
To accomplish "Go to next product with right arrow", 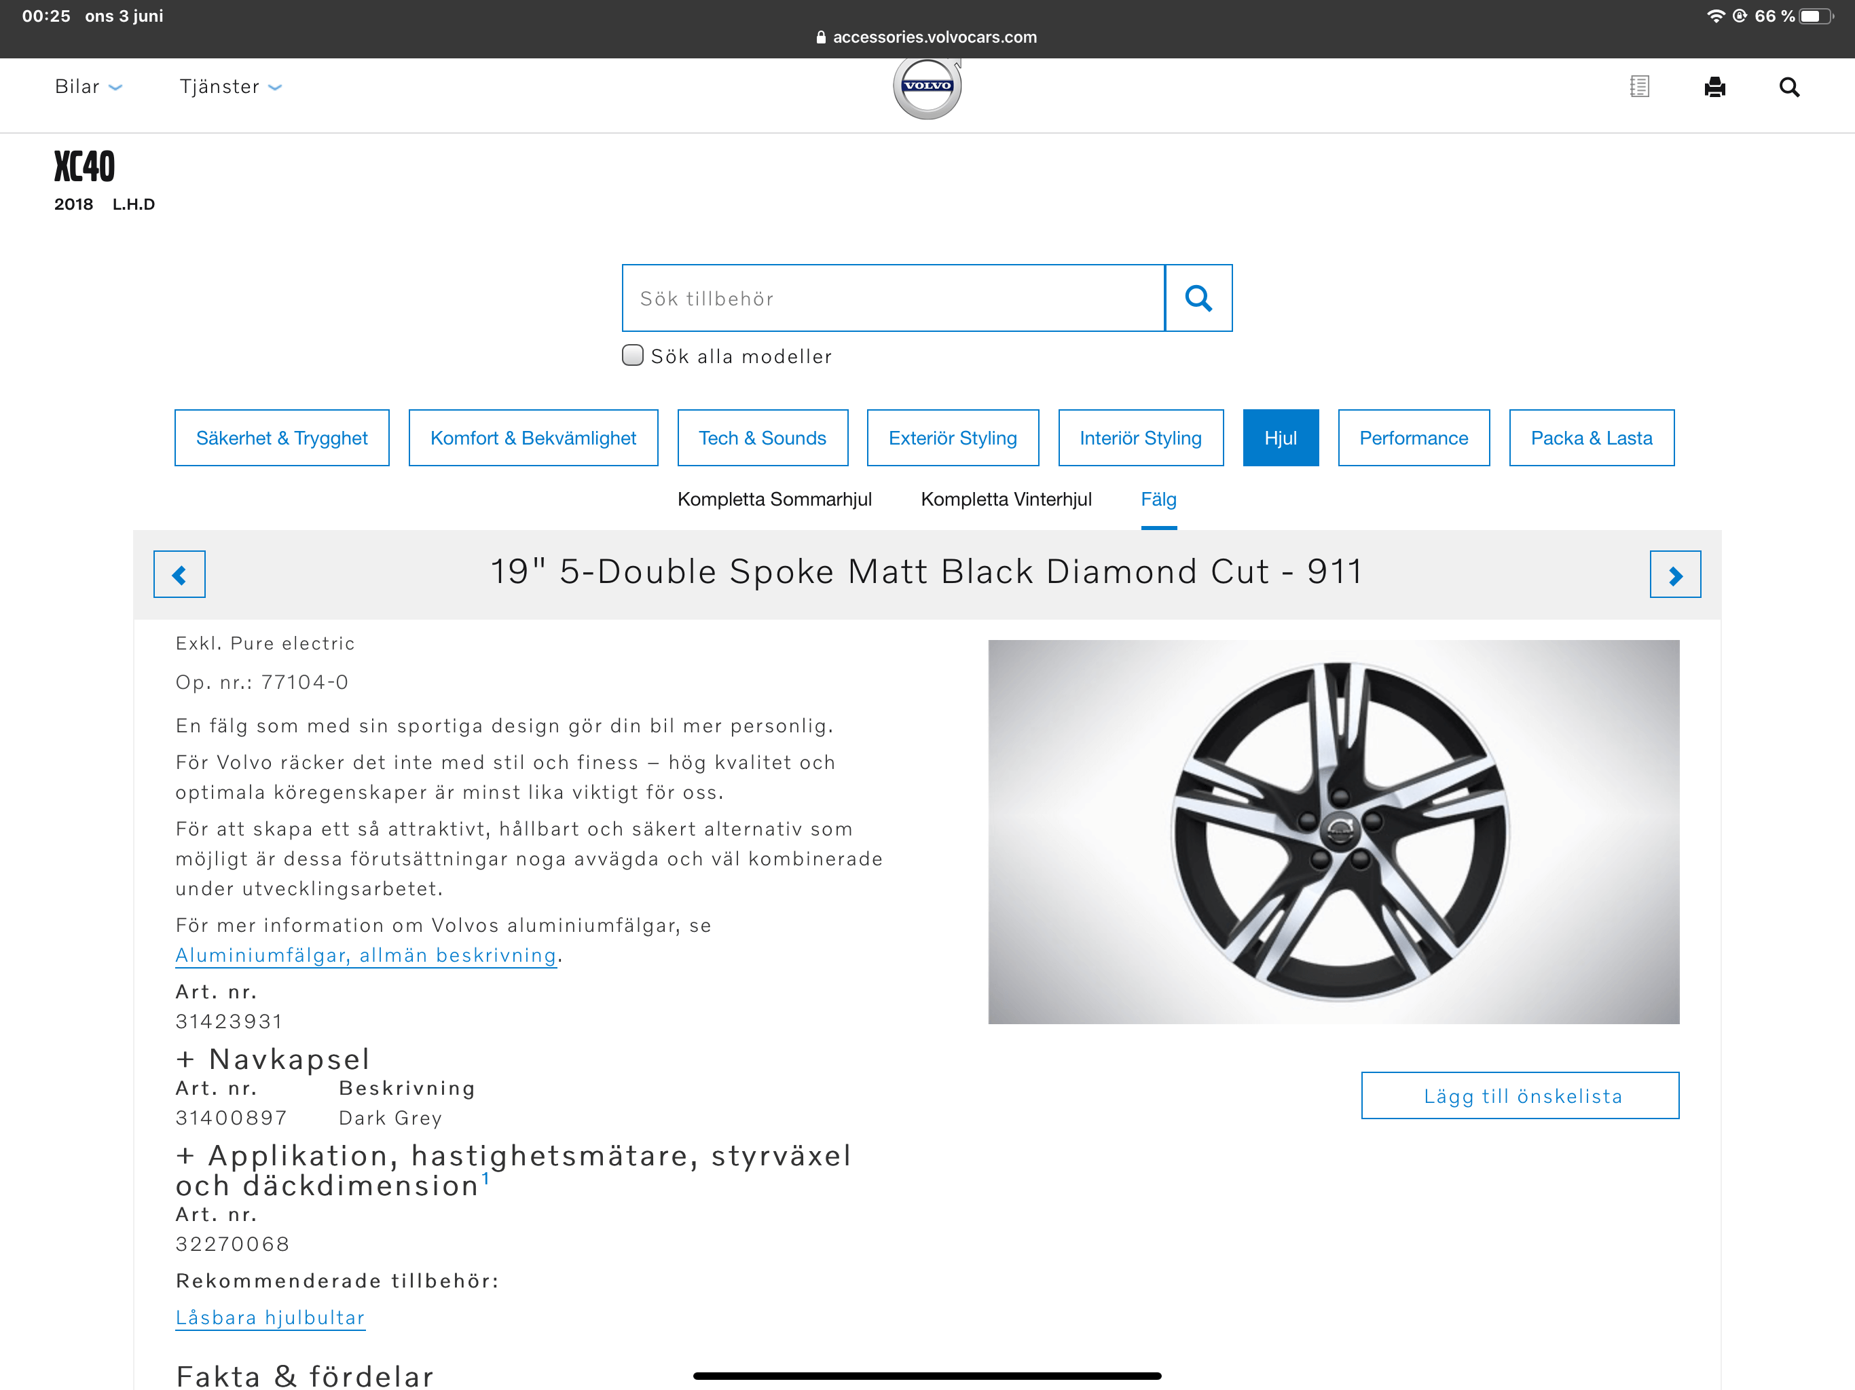I will (x=1674, y=574).
